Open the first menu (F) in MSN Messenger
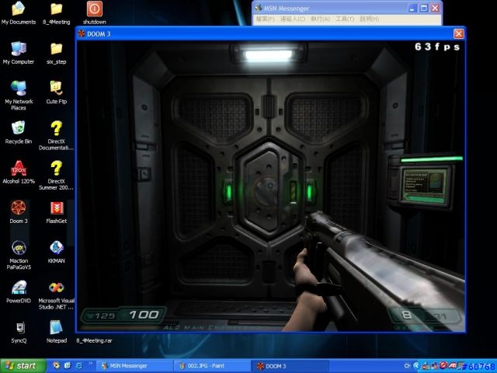Viewport: 497px width, 373px height. (265, 19)
